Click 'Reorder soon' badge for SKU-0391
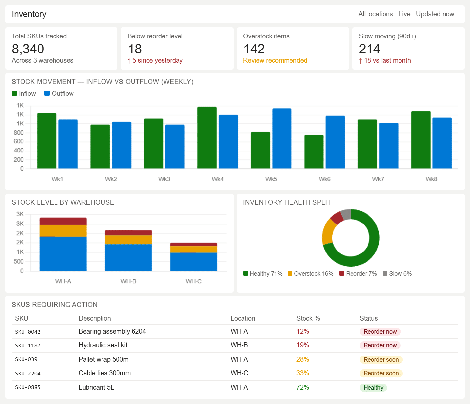This screenshot has height=404, width=470. click(x=381, y=360)
